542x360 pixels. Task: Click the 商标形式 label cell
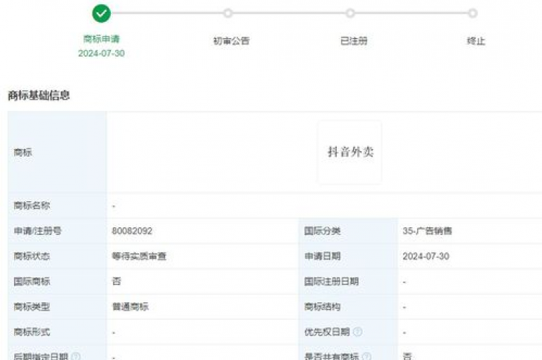click(x=57, y=332)
